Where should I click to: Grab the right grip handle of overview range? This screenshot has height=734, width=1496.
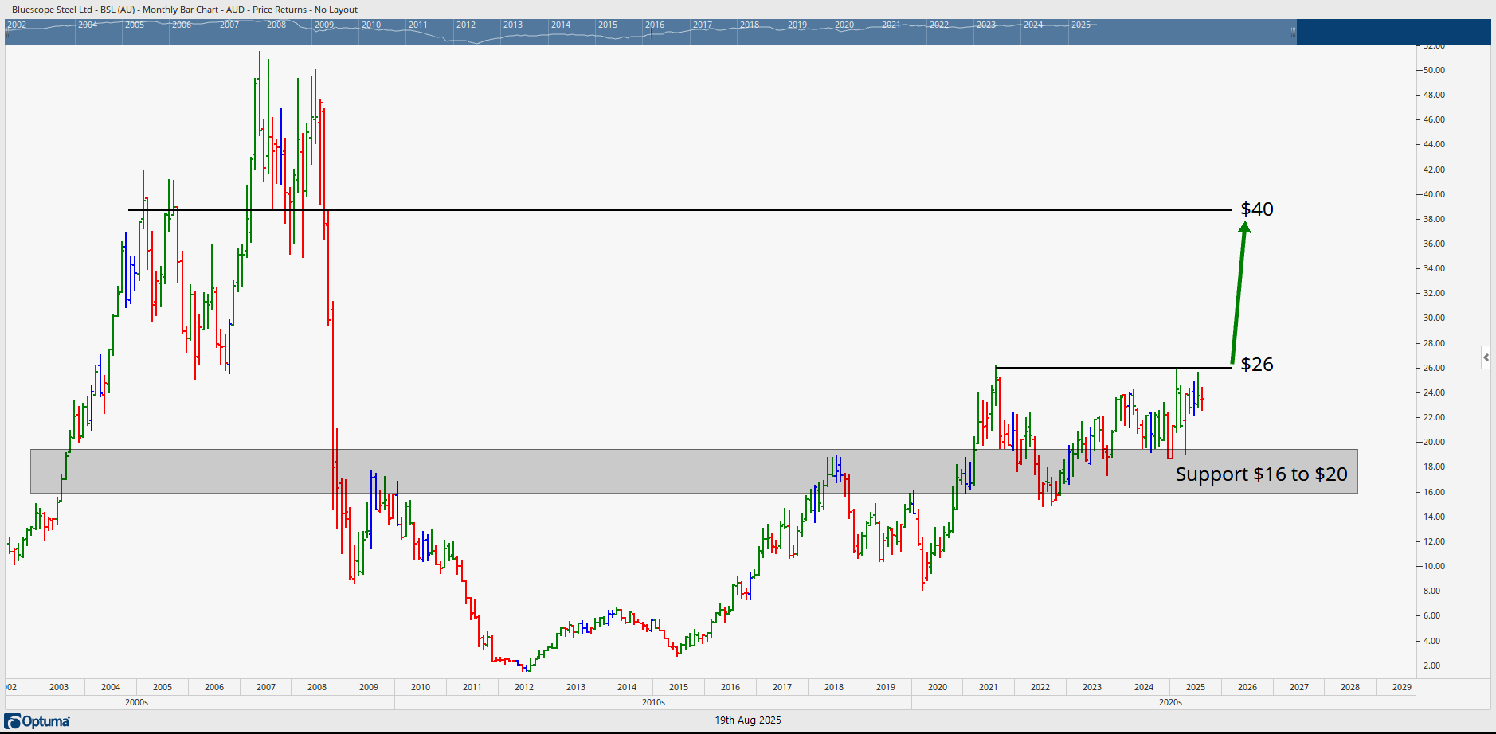click(1293, 32)
